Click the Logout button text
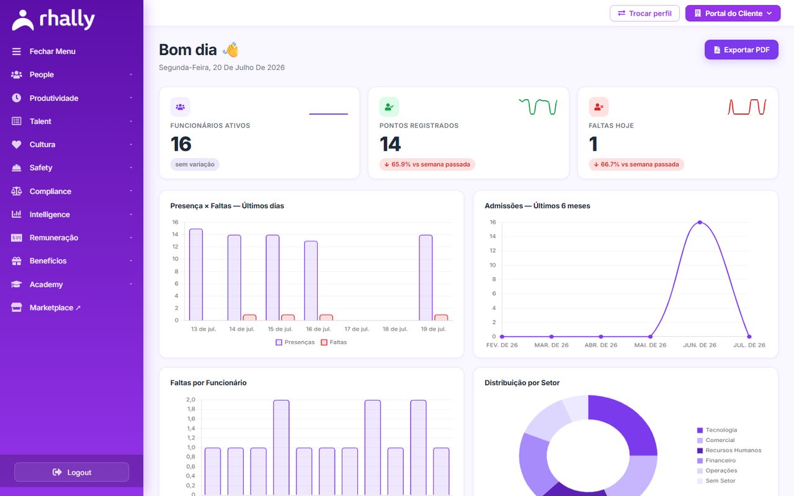794x496 pixels. click(x=79, y=472)
